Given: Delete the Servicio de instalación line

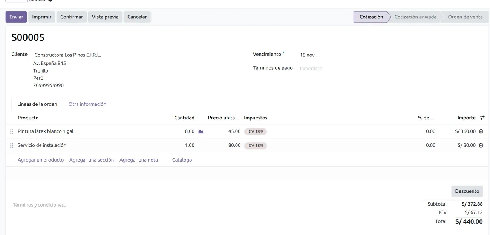Looking at the screenshot, I should pyautogui.click(x=481, y=145).
